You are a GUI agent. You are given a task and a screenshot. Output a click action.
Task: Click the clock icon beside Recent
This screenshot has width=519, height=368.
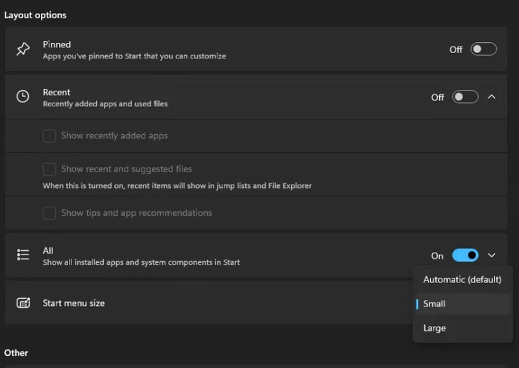(23, 97)
